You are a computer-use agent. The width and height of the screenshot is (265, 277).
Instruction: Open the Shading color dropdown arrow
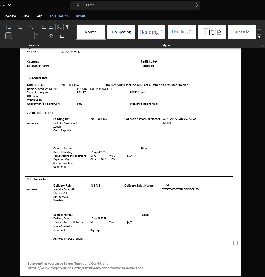[x=56, y=36]
